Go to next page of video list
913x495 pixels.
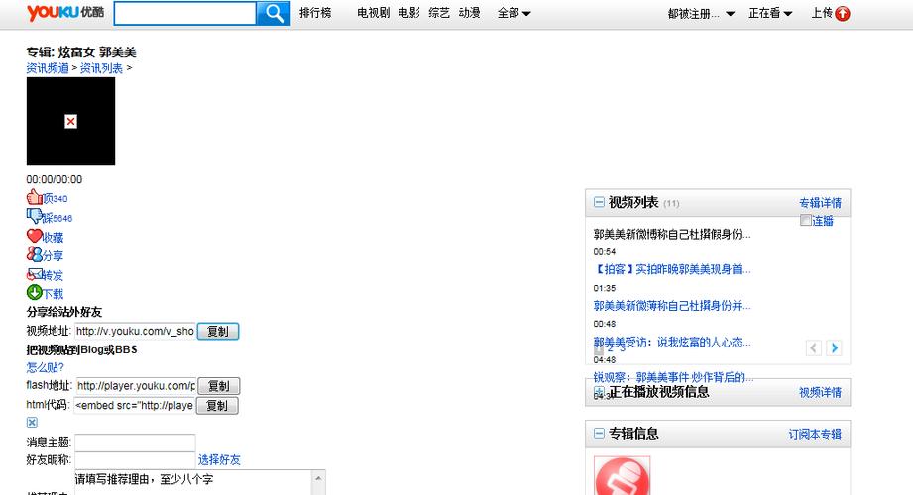click(x=834, y=347)
